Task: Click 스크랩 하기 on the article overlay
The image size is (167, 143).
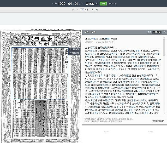Action: (74, 53)
